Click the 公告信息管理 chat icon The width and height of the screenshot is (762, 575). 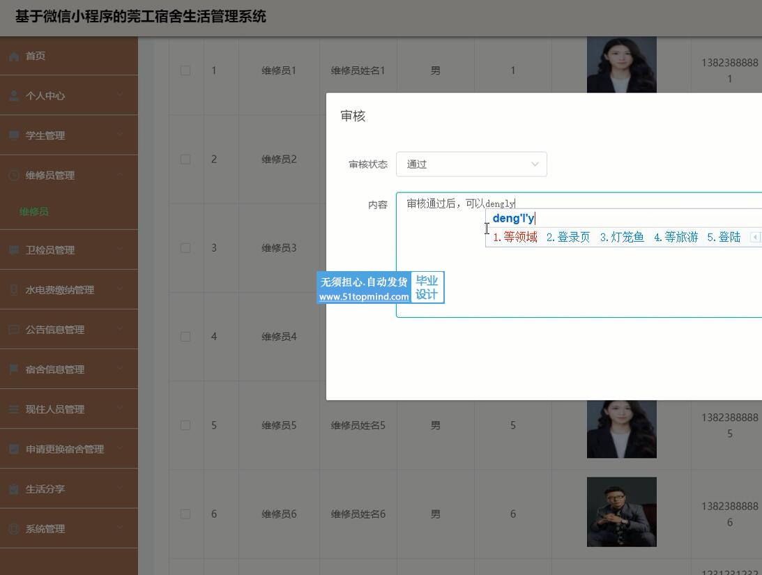pos(14,330)
